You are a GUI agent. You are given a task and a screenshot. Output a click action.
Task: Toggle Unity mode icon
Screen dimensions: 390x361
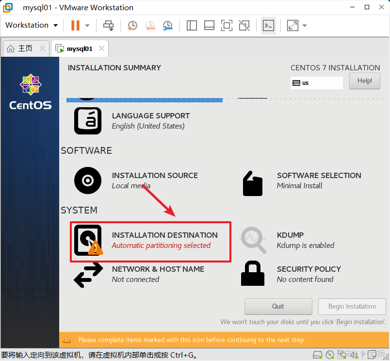[x=244, y=25]
